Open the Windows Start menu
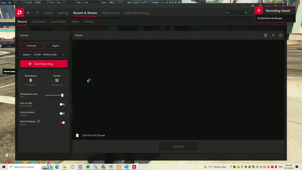The height and width of the screenshot is (170, 302). (4, 167)
